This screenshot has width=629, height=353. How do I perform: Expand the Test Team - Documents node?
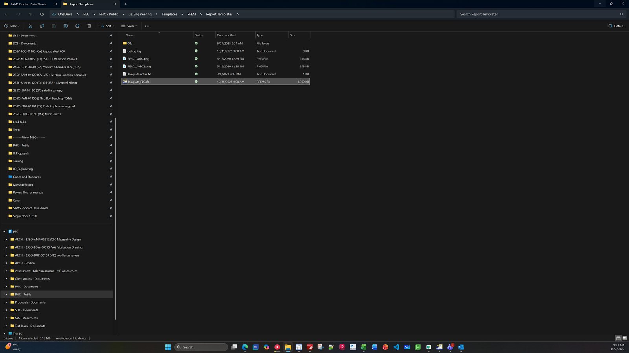[6, 326]
